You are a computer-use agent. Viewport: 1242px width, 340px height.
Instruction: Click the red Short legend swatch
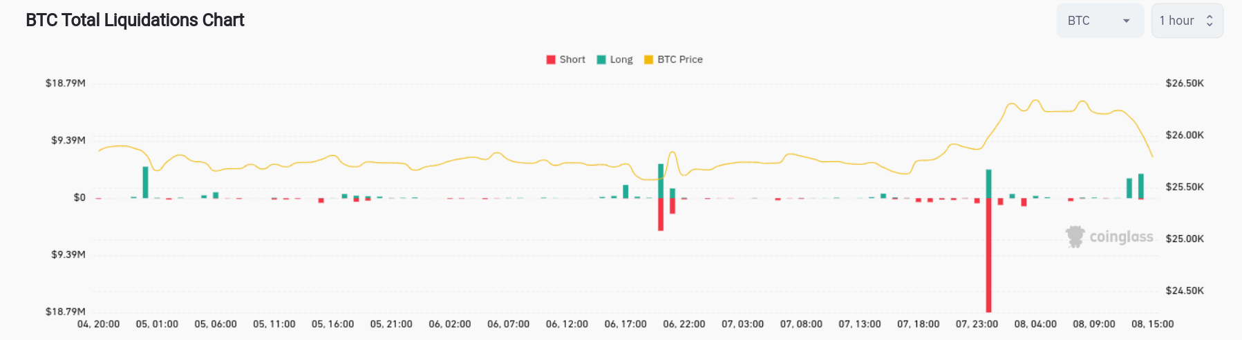[x=551, y=59]
